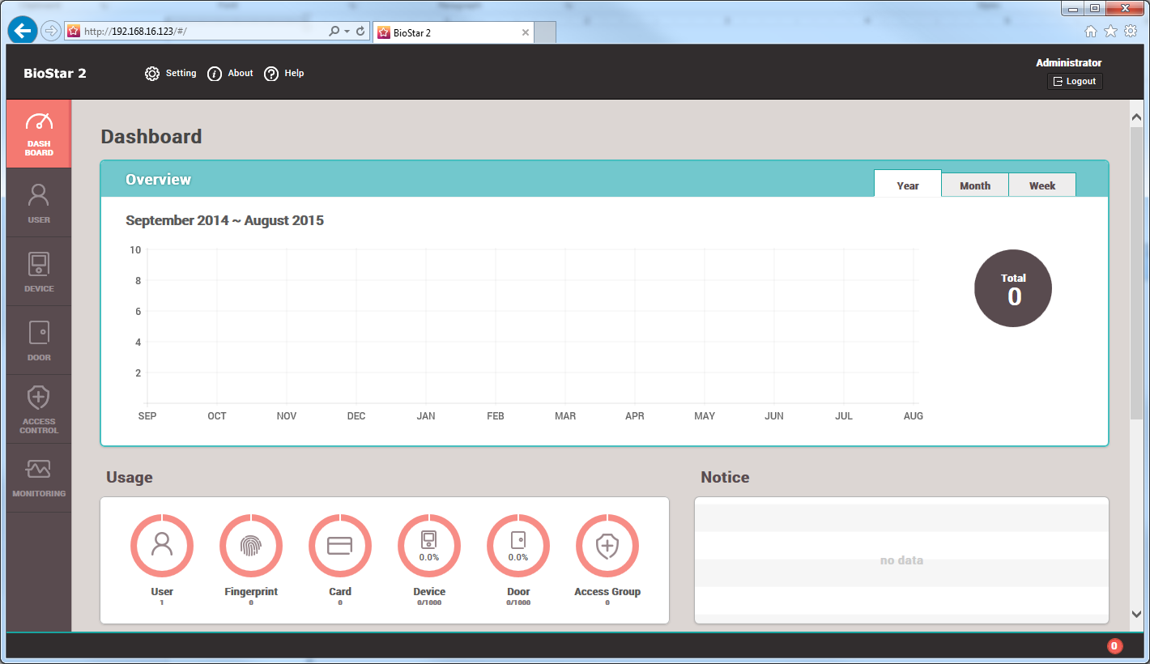
Task: Switch overview to Month tab
Action: click(x=975, y=185)
